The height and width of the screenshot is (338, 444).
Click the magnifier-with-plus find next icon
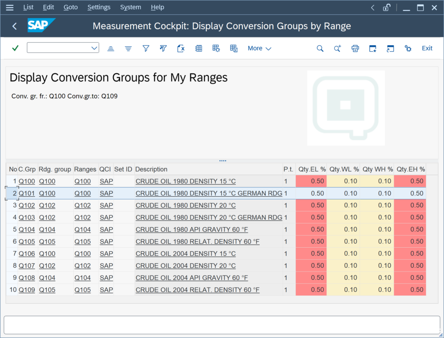click(337, 49)
